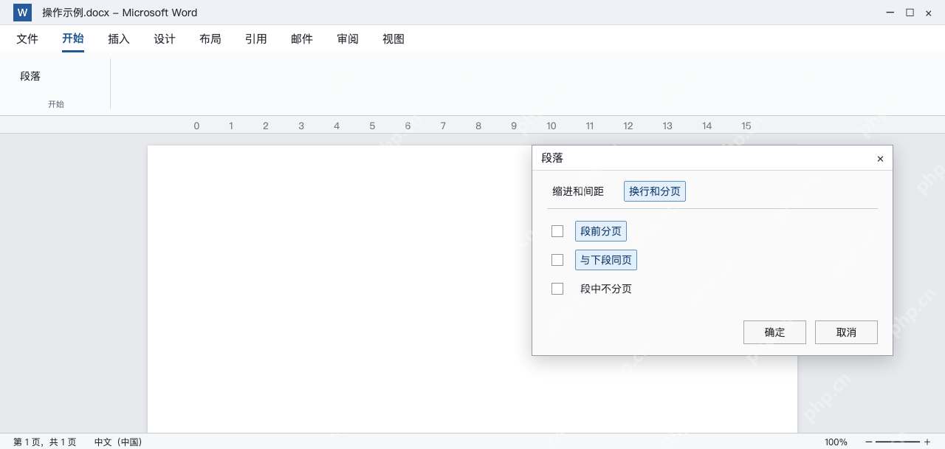The image size is (945, 449).
Task: Open the 审阅 ribbon tab
Action: pos(348,39)
